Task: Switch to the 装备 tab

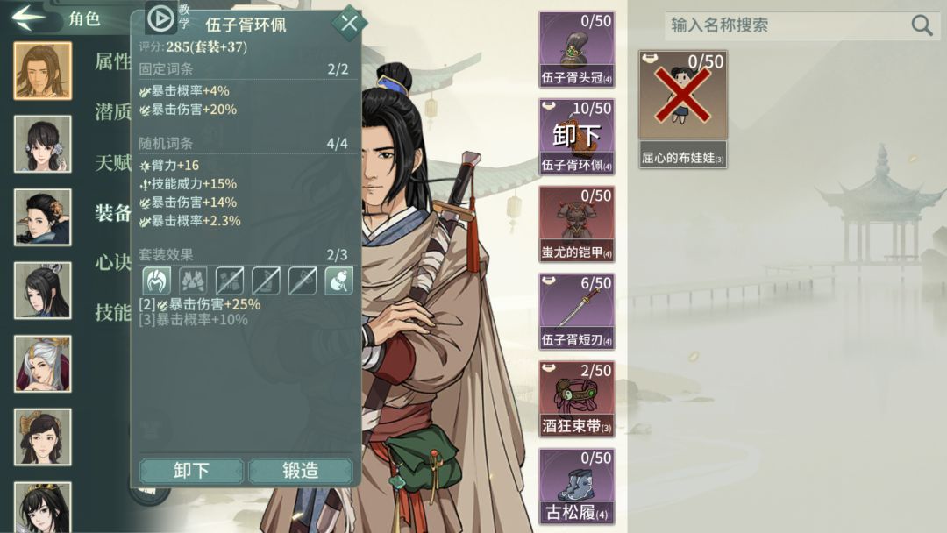Action: click(113, 212)
